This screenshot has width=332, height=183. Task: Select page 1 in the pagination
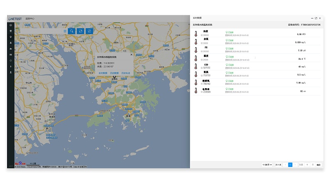point(290,165)
